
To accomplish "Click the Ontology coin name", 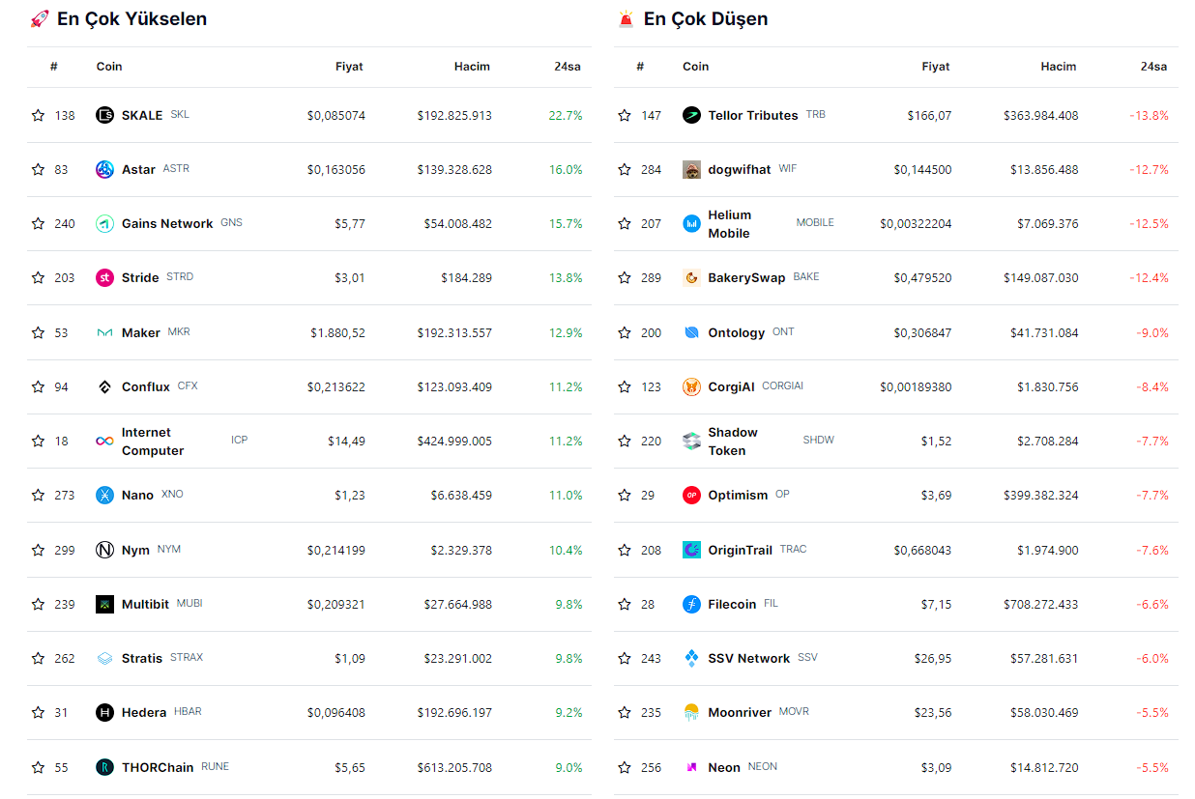I will [736, 333].
